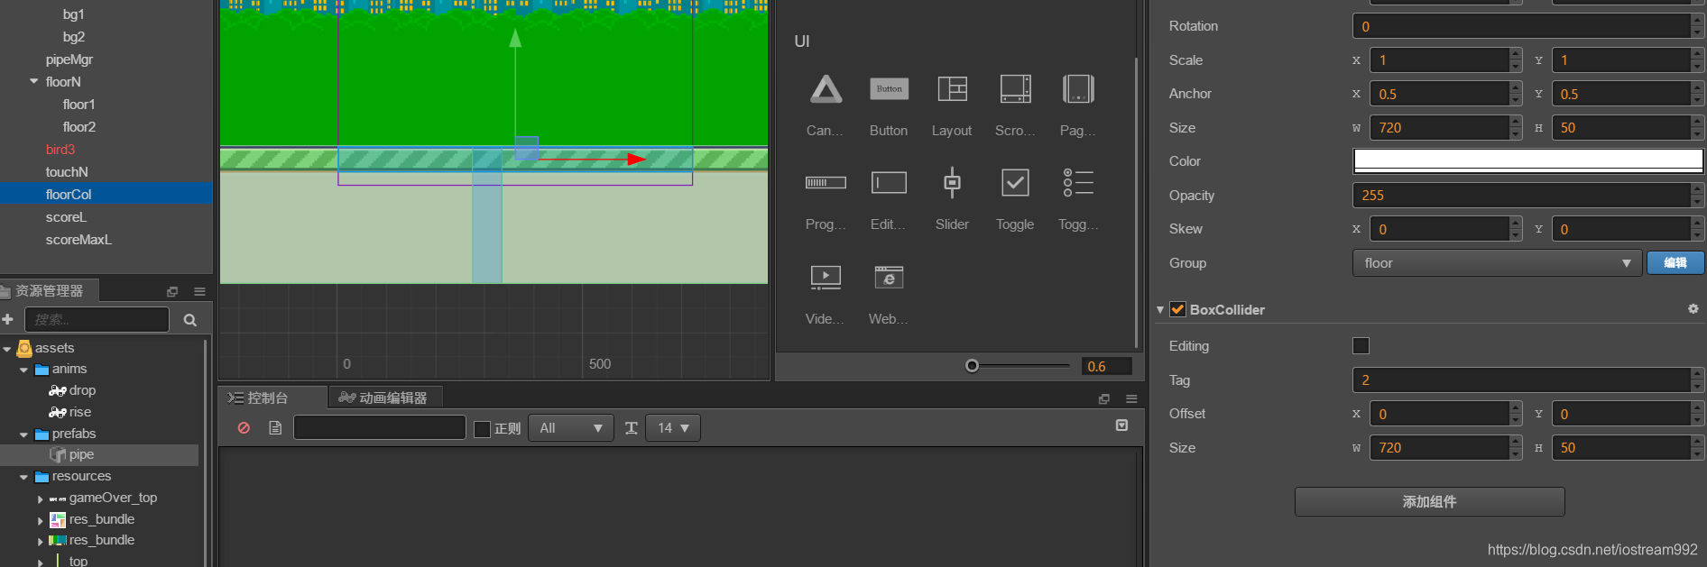Image resolution: width=1707 pixels, height=567 pixels.
Task: Open the console panel hamburger menu
Action: pyautogui.click(x=1131, y=398)
